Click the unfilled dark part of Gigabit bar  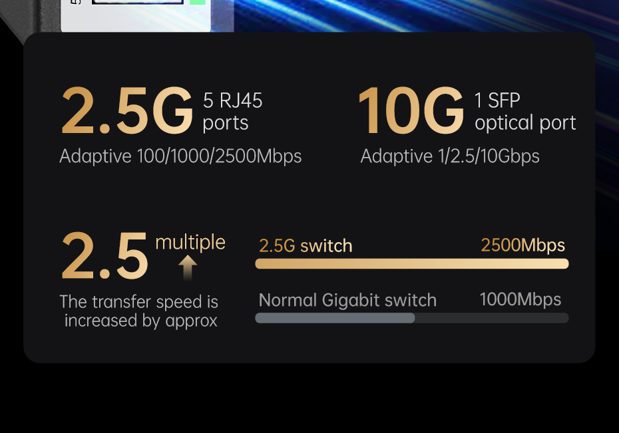coord(491,318)
